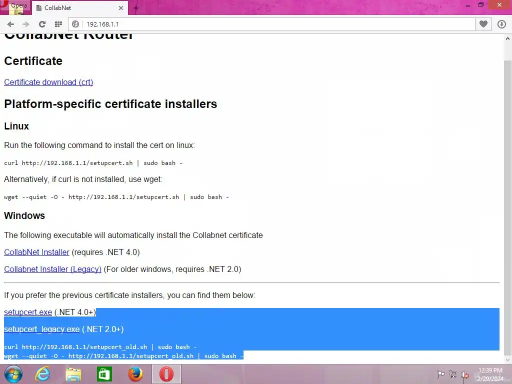Click the taskbar clock 12:39 PM
The image size is (512, 384).
490,374
